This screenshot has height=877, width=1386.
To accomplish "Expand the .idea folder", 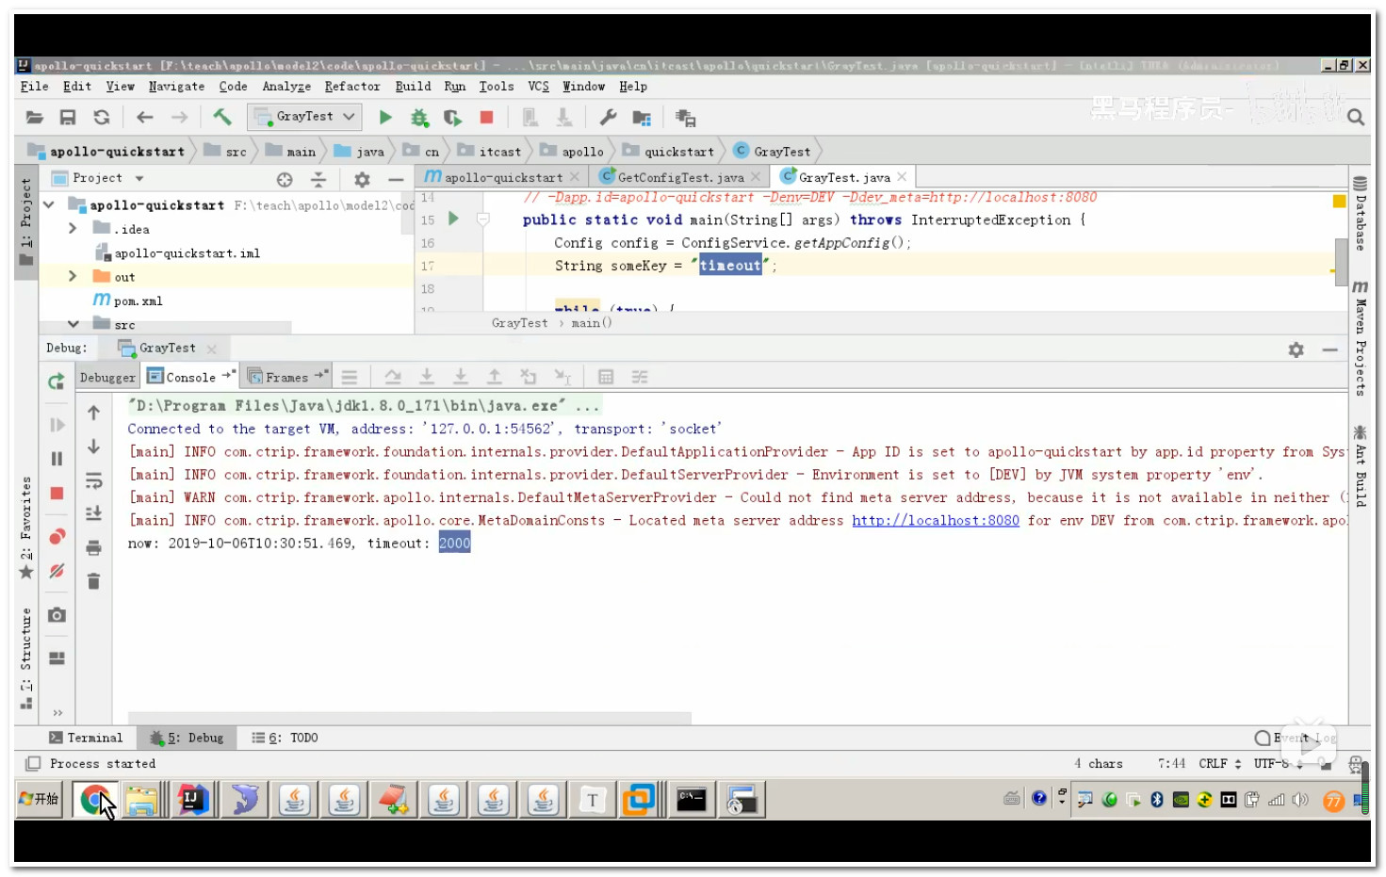I will [73, 228].
